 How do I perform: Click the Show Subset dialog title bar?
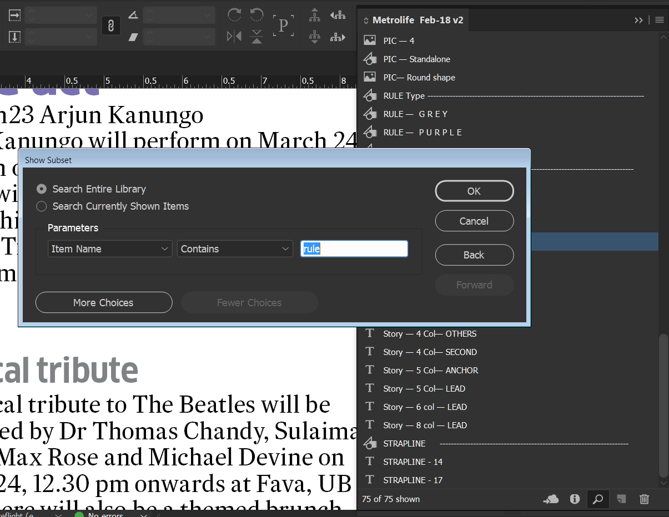[274, 160]
